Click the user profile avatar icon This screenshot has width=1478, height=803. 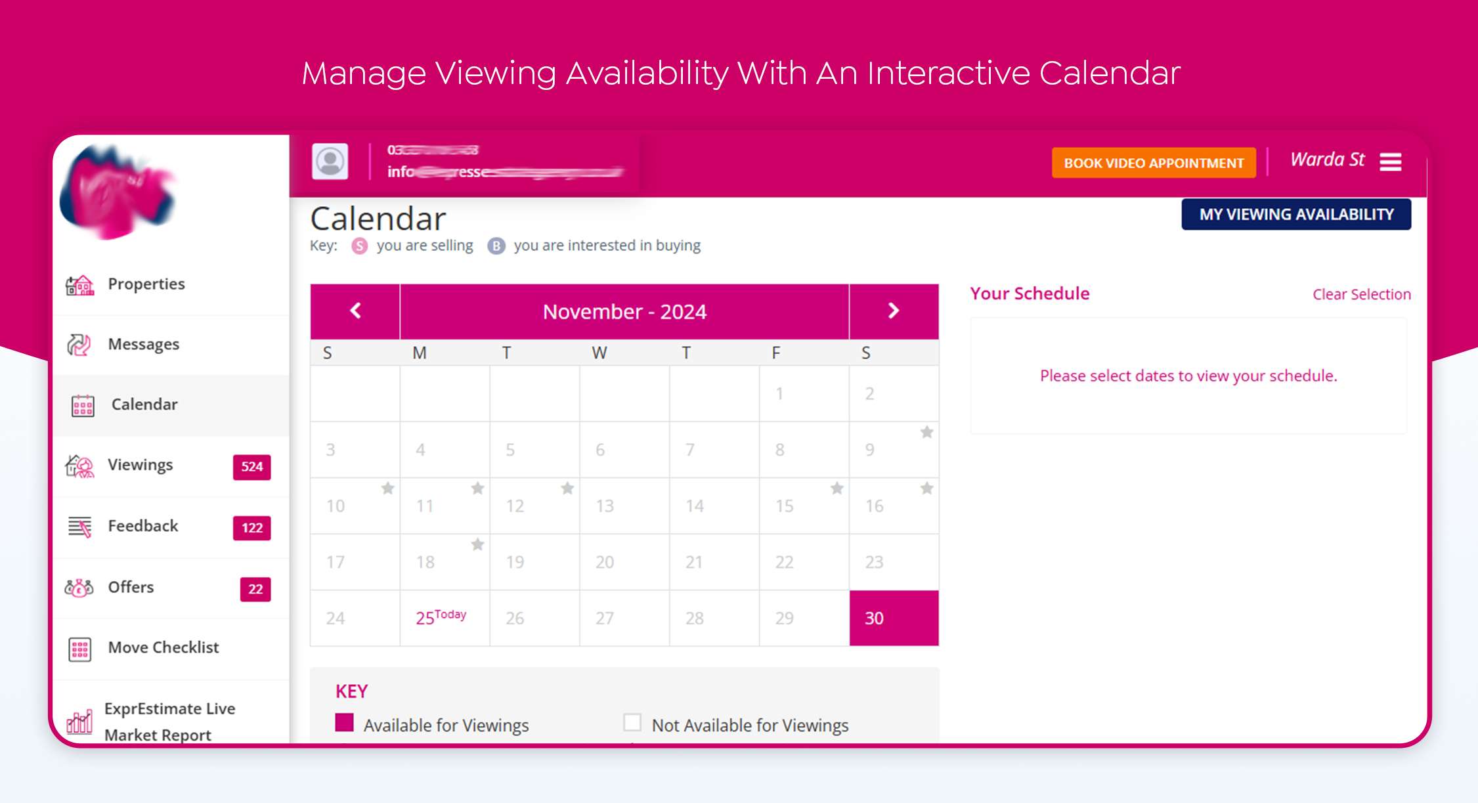[330, 162]
